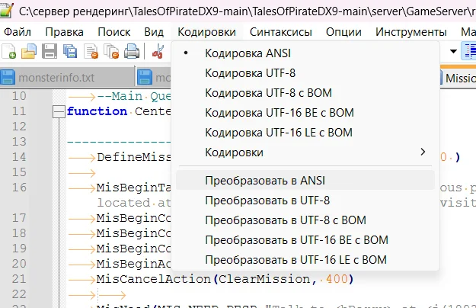The image size is (476, 308).
Task: Collapse the function fold marker on line 11
Action: click(58, 111)
